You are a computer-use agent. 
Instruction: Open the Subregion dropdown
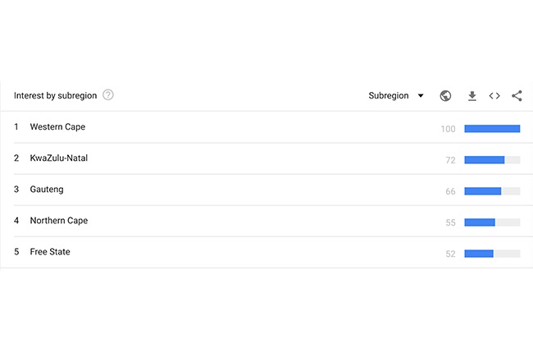click(395, 96)
